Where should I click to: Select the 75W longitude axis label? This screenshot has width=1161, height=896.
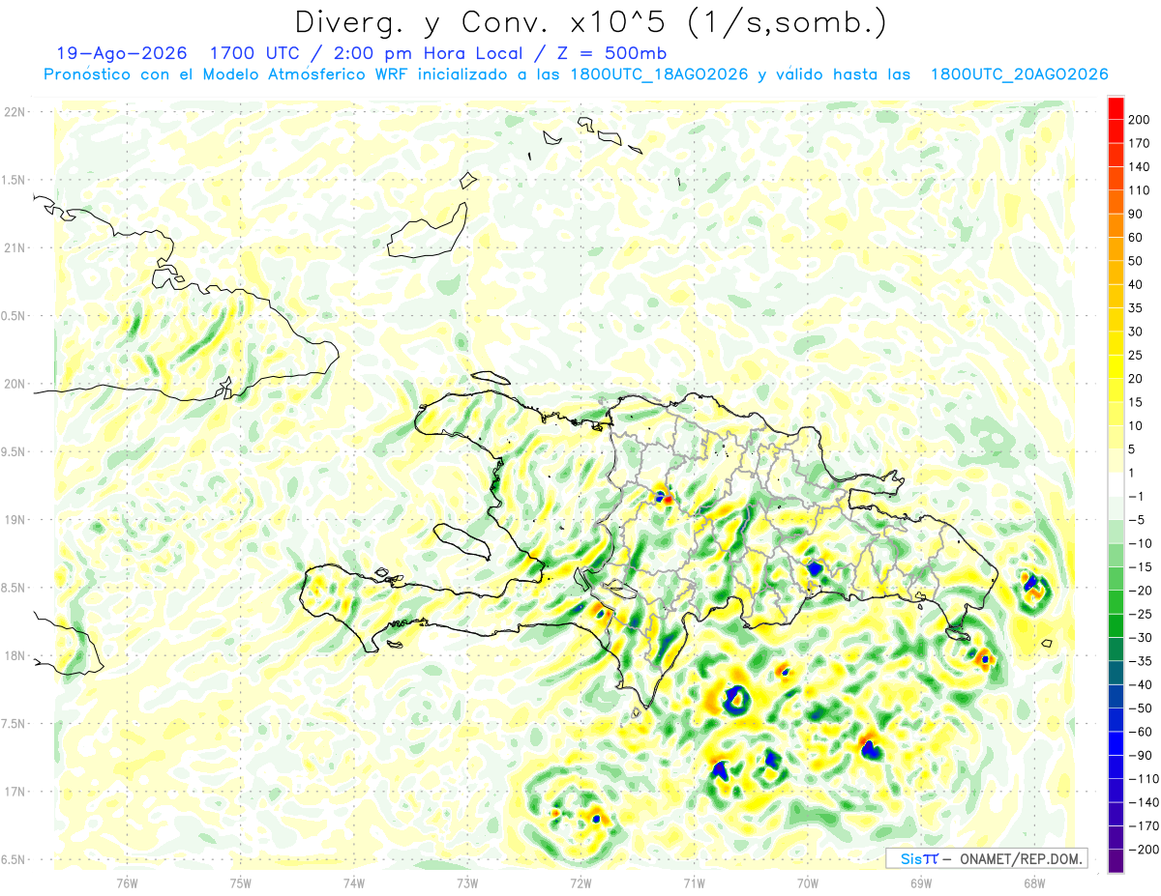click(x=241, y=882)
